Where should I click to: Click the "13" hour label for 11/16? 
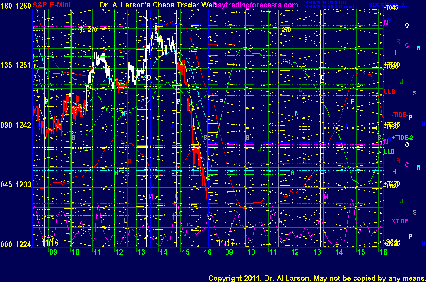[141, 252]
